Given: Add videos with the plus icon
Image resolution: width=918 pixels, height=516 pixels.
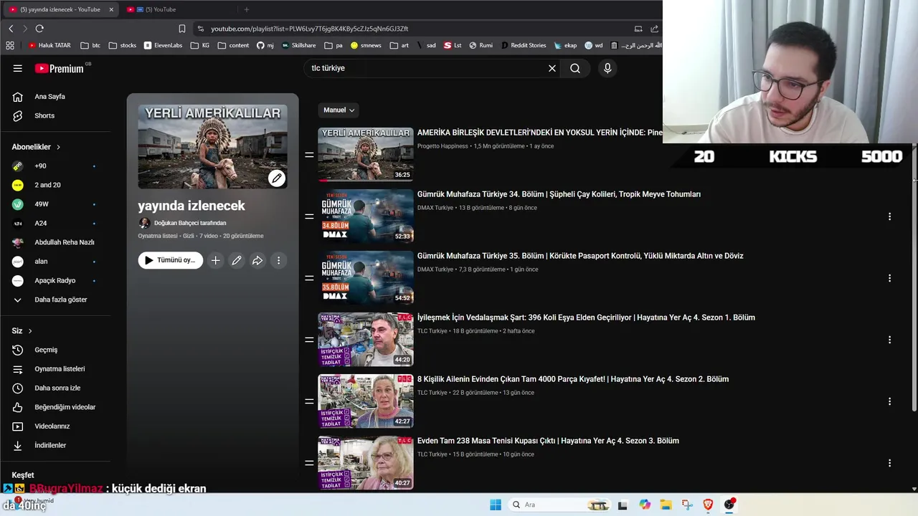Looking at the screenshot, I should tap(215, 260).
